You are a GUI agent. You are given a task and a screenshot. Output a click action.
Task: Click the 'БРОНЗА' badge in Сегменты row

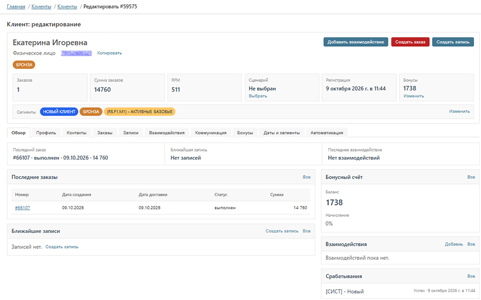pyautogui.click(x=91, y=112)
